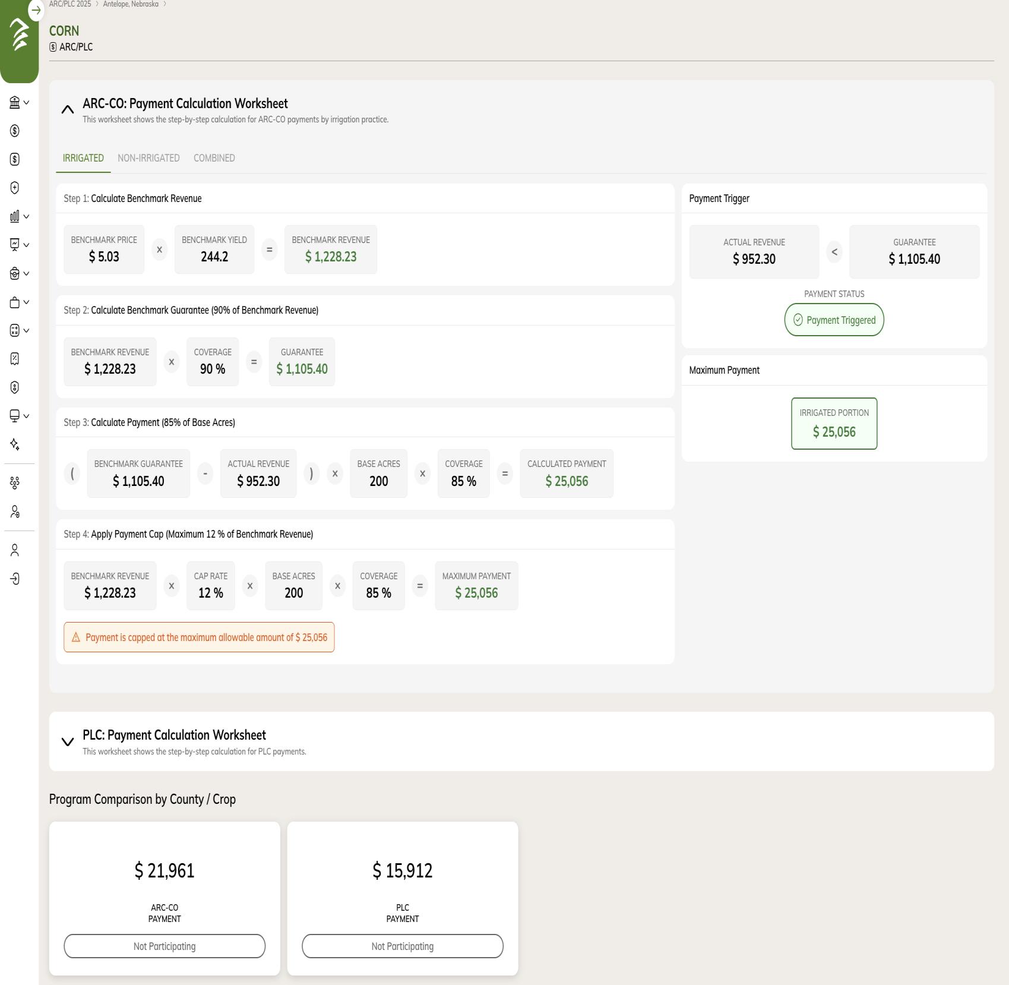The height and width of the screenshot is (985, 1009).
Task: Open the sparkle AI sidebar icon
Action: pos(15,444)
